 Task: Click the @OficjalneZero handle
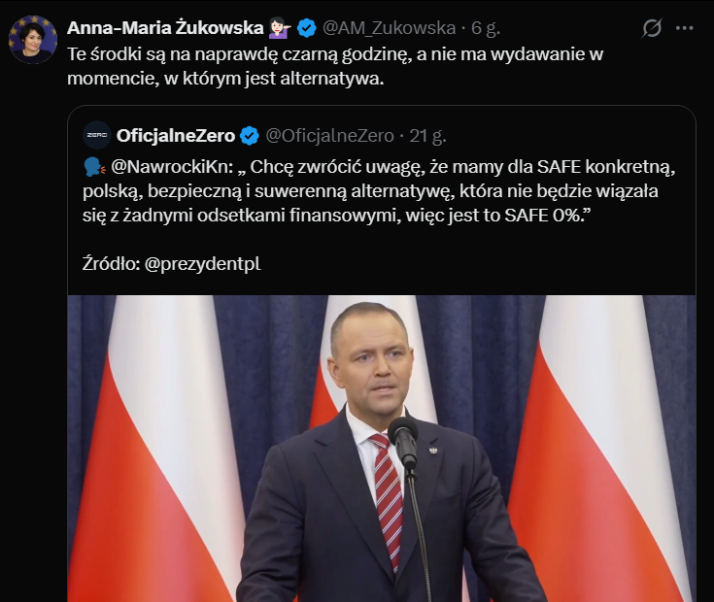point(329,135)
